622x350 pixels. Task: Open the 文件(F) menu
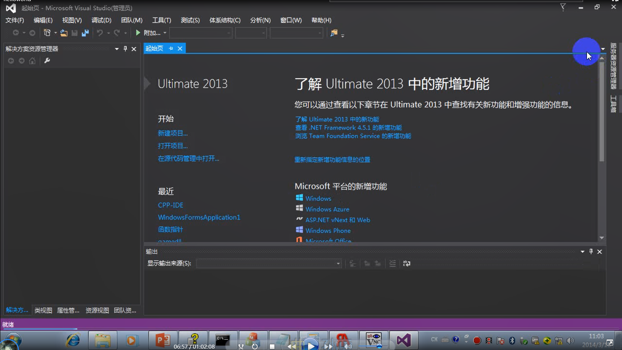15,20
